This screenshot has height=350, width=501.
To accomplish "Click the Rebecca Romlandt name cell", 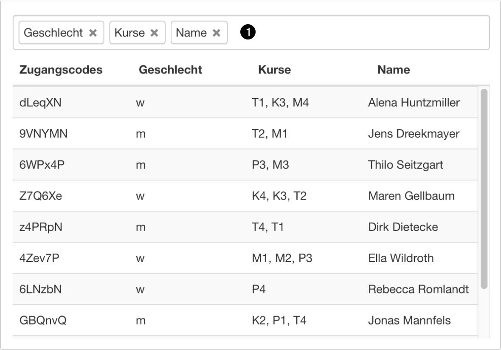I will click(418, 289).
